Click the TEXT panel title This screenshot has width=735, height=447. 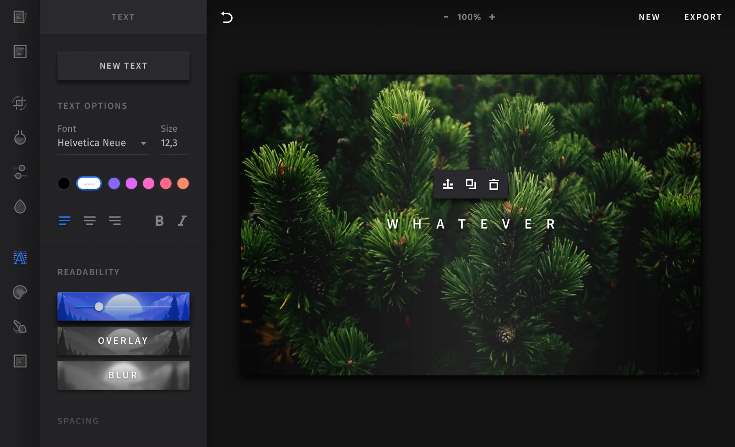click(x=123, y=17)
